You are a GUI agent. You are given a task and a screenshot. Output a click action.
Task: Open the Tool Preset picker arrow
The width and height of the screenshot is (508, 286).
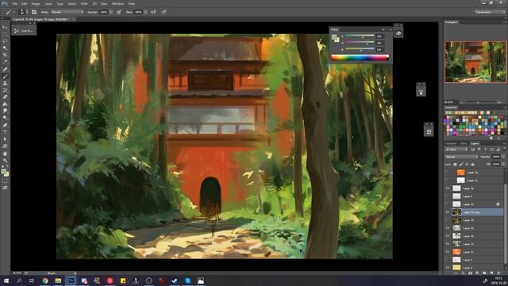pyautogui.click(x=13, y=12)
